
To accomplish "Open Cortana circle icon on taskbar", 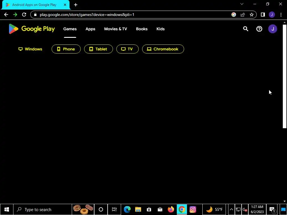I will pyautogui.click(x=101, y=209).
